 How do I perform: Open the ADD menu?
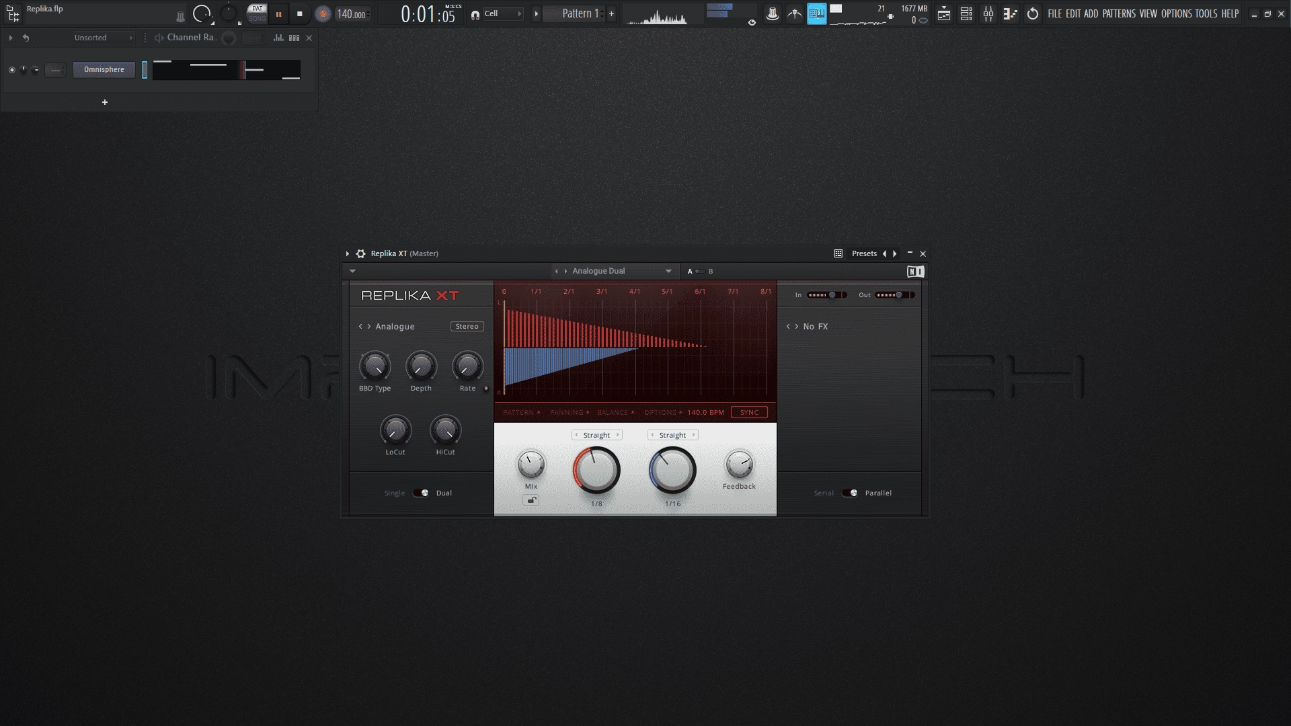1091,13
